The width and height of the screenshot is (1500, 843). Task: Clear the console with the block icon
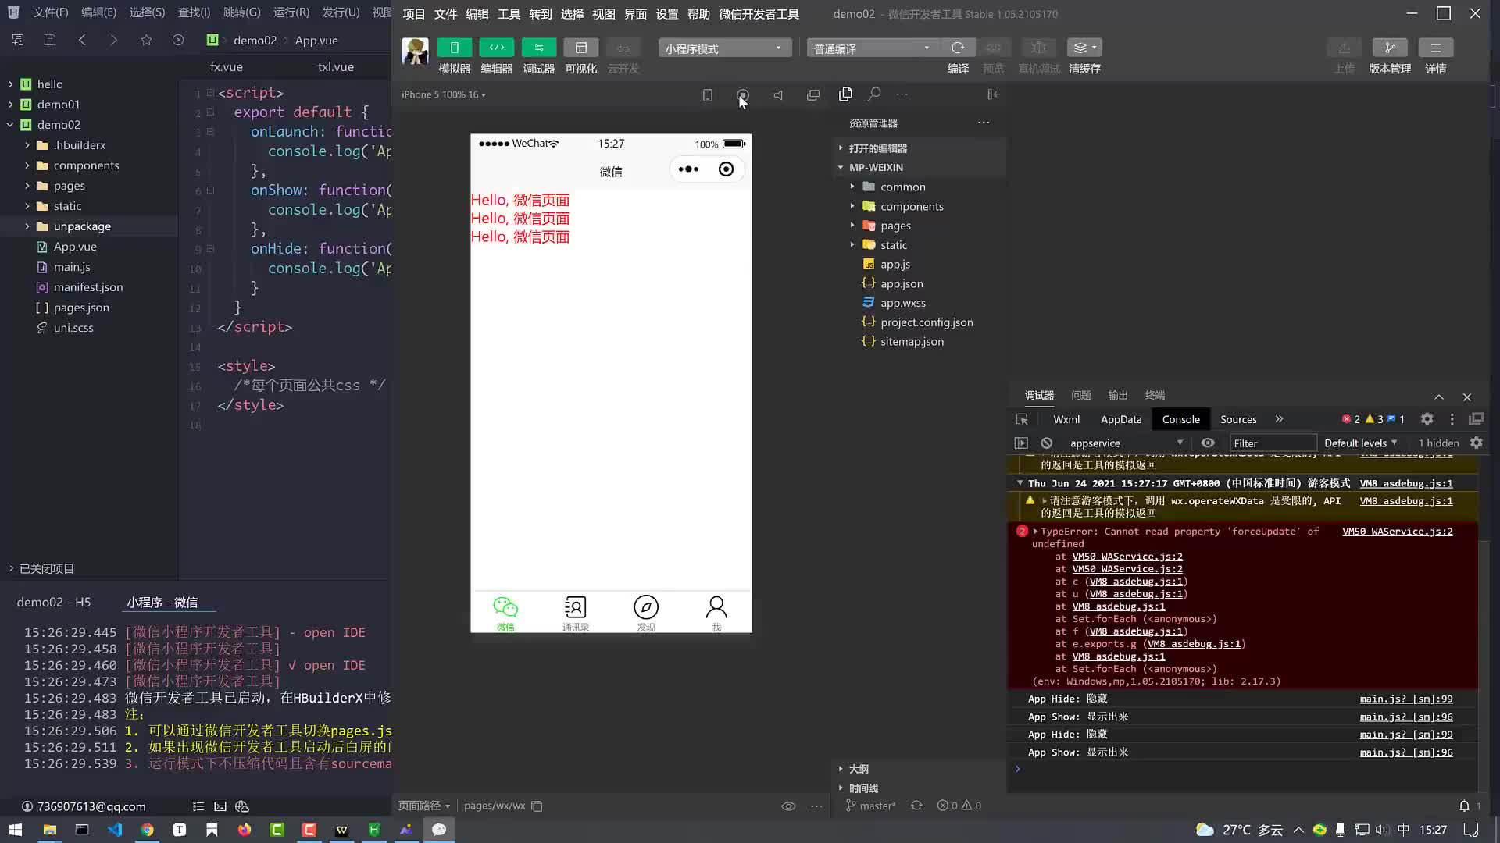click(x=1047, y=443)
